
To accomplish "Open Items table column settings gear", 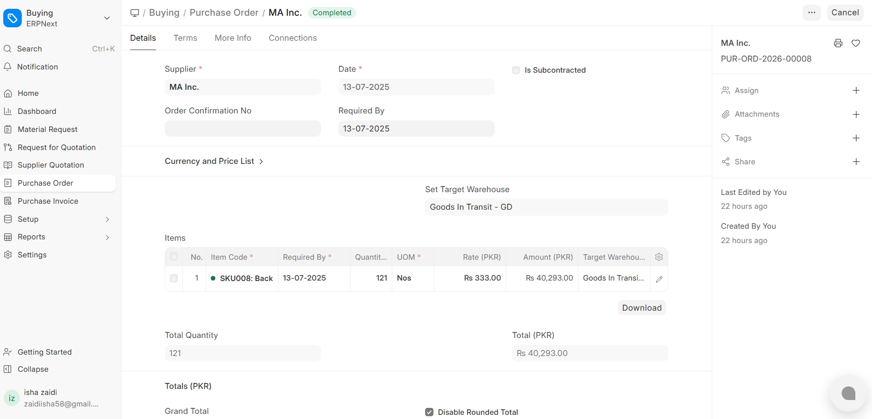I will [x=659, y=257].
